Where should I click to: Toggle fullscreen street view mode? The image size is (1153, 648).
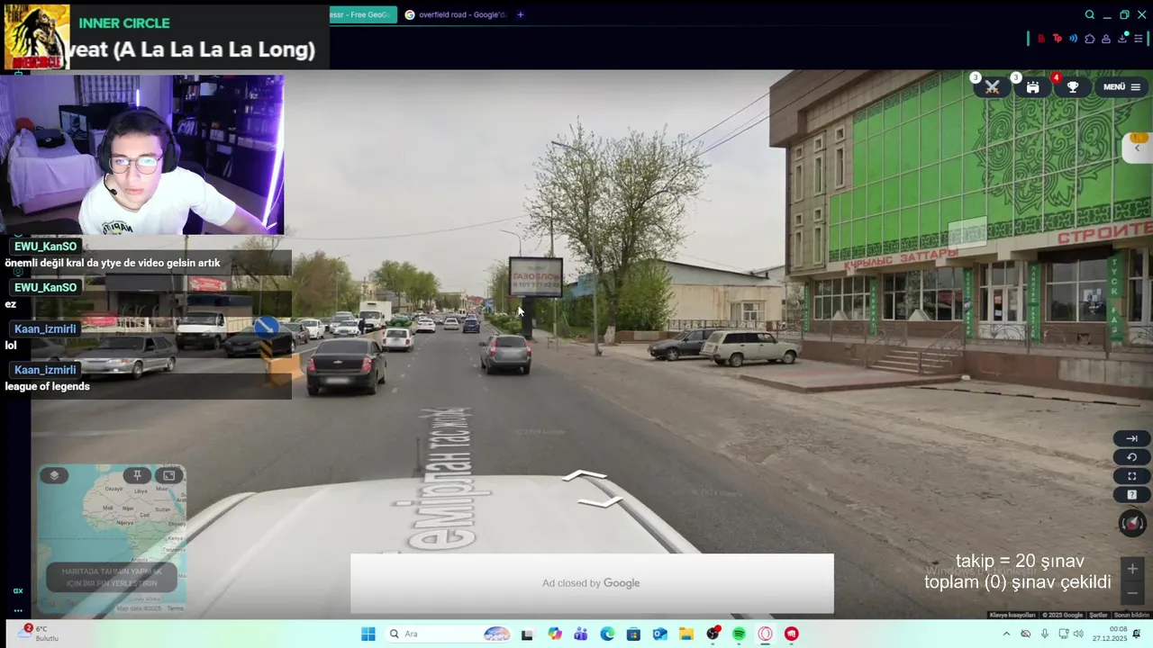coord(1131,476)
